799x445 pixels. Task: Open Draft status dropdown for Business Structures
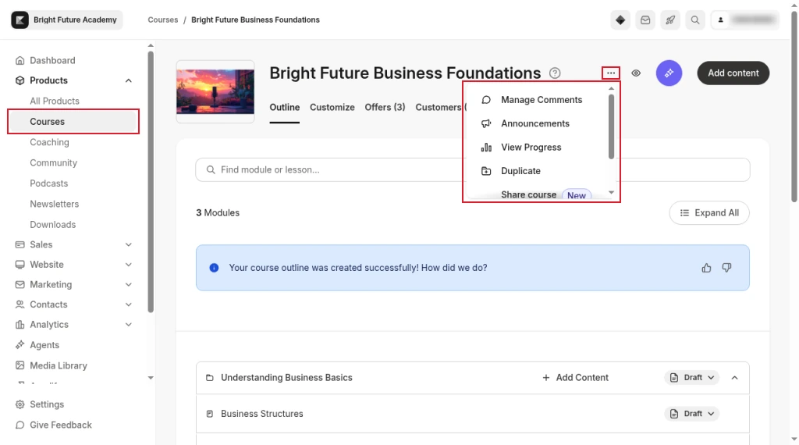click(x=691, y=414)
